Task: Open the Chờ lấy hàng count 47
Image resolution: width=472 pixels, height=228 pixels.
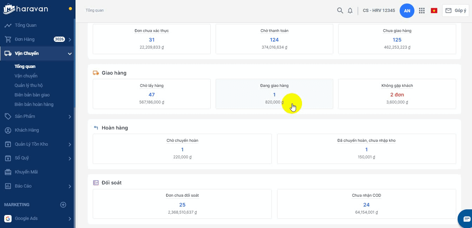Action: (x=152, y=95)
